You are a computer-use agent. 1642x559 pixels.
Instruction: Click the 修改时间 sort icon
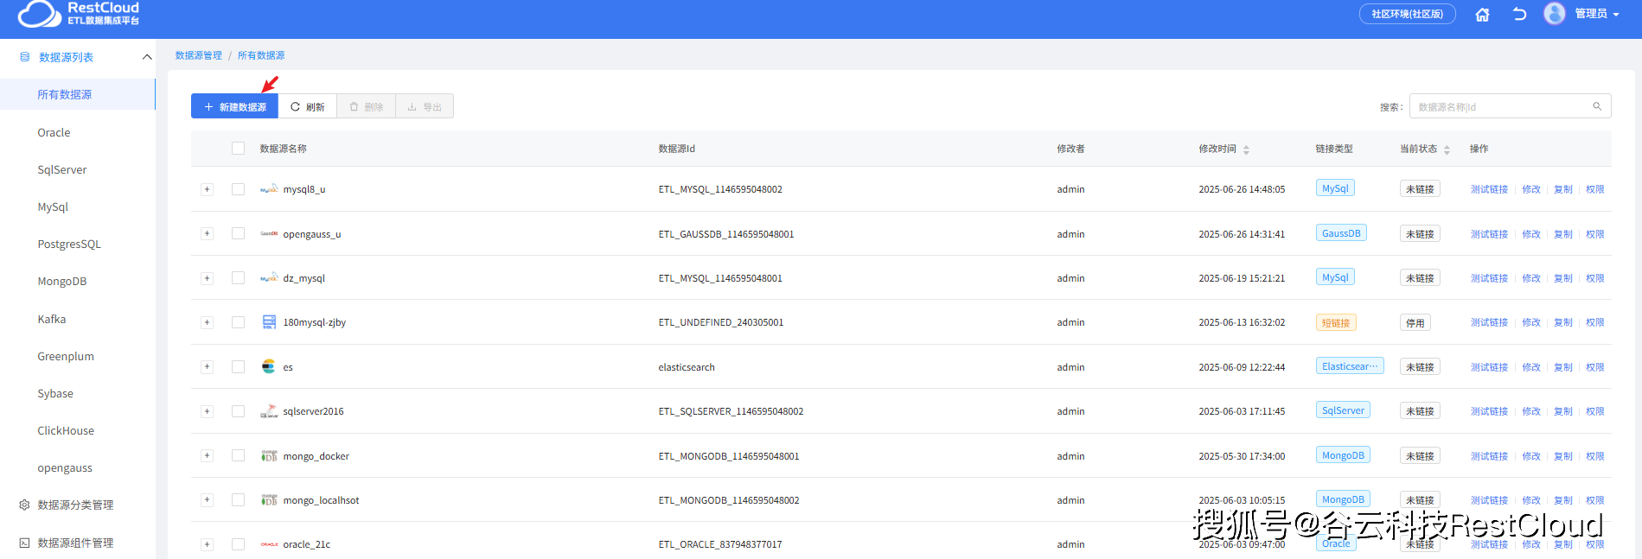[1246, 149]
